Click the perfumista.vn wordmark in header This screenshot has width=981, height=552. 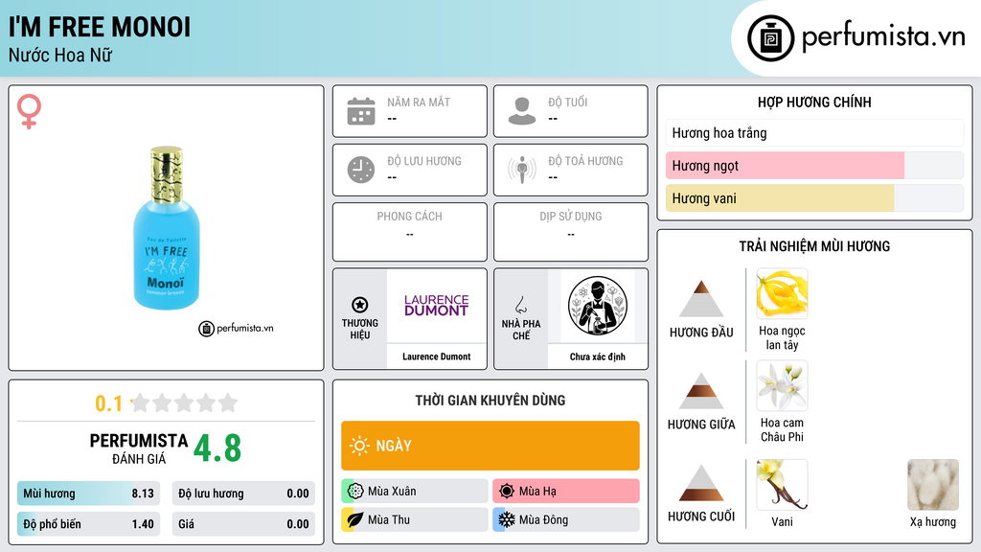[883, 37]
